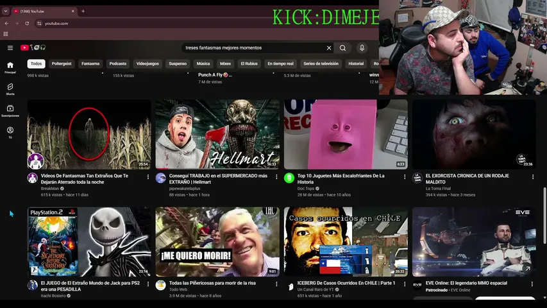Click the browser forward arrow
This screenshot has height=308, width=547.
click(x=17, y=23)
